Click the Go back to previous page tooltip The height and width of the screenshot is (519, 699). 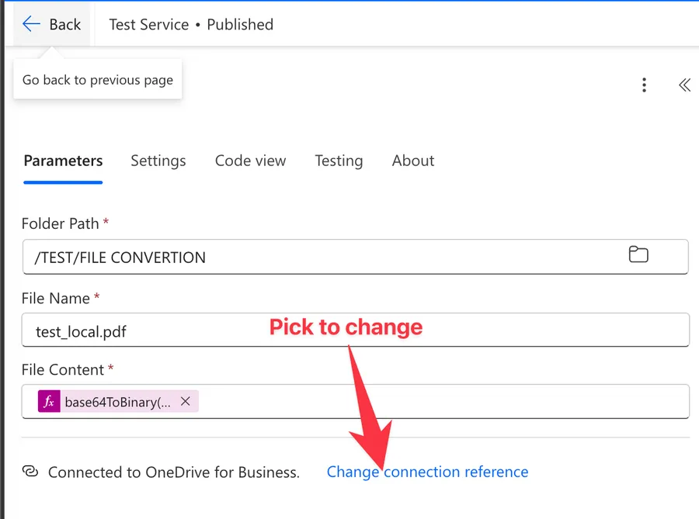(x=97, y=80)
